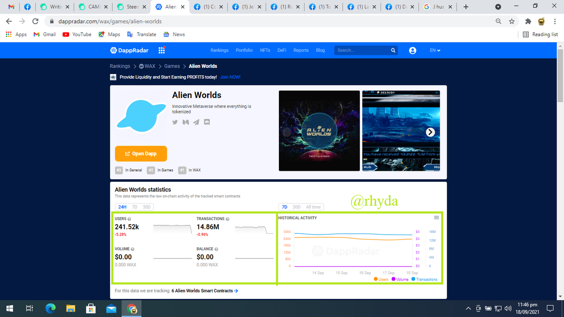The image size is (564, 317).
Task: Go to next screenshot with carousel arrow
Action: 430,132
